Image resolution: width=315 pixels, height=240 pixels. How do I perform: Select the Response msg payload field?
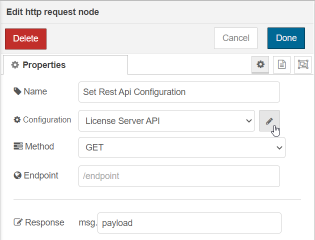(189, 223)
